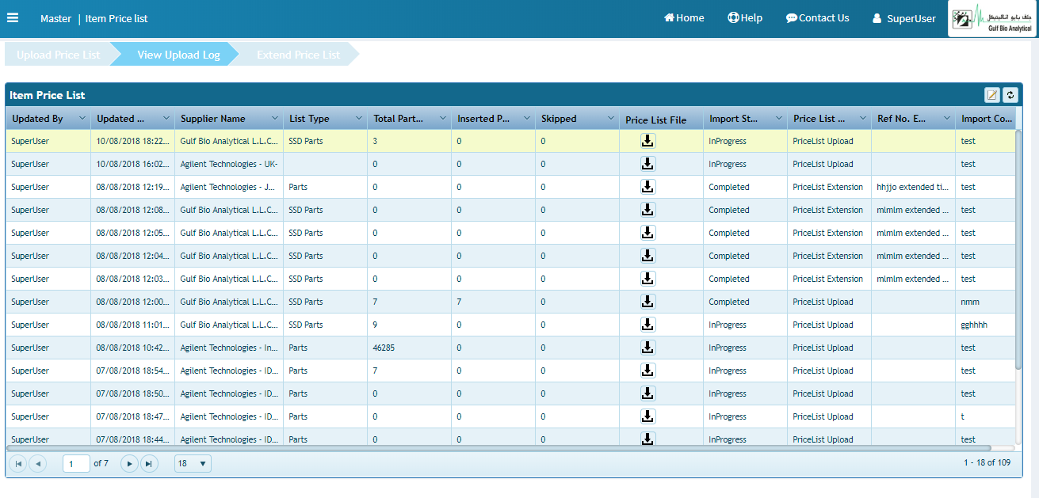1039x498 pixels.
Task: Switch to Upload Price List tab
Action: (58, 55)
